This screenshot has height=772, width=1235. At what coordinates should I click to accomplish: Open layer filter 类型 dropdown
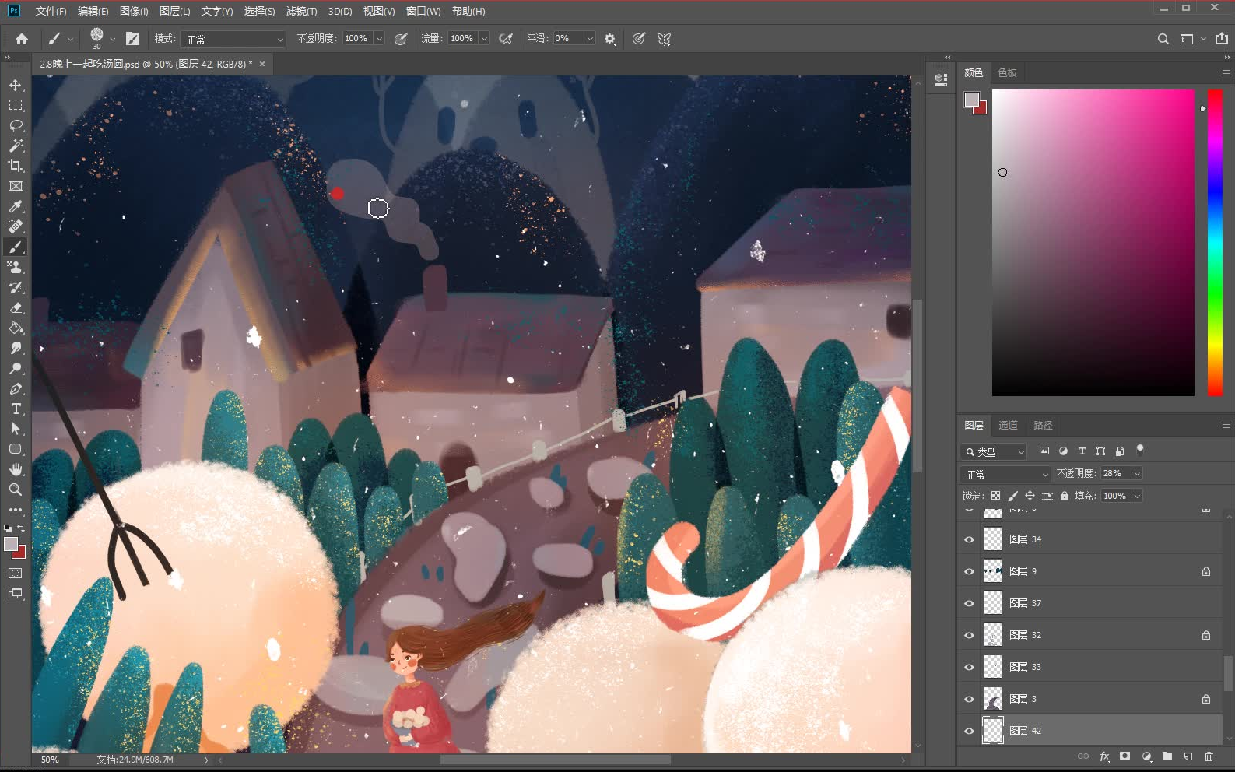click(995, 451)
